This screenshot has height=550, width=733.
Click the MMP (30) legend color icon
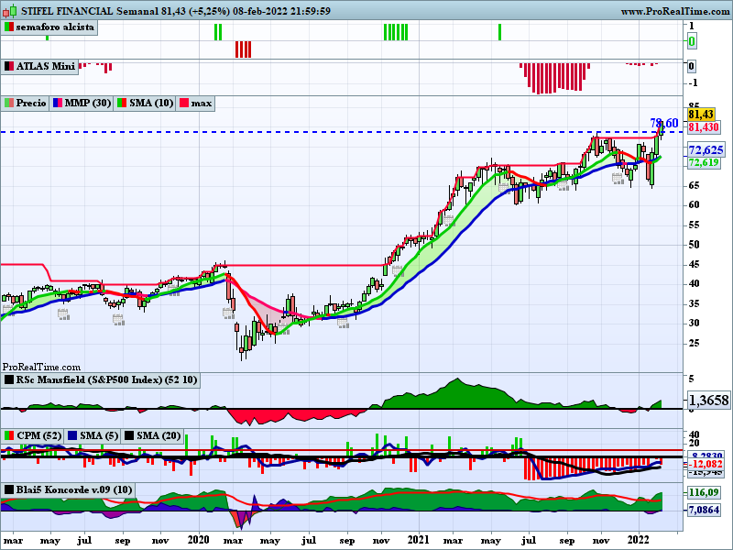(x=58, y=103)
